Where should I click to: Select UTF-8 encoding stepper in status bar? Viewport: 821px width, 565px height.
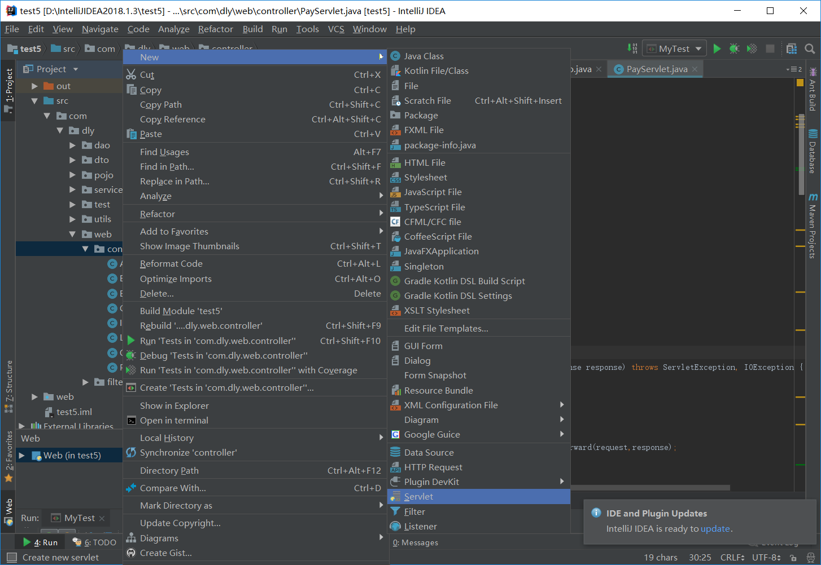pyautogui.click(x=766, y=557)
